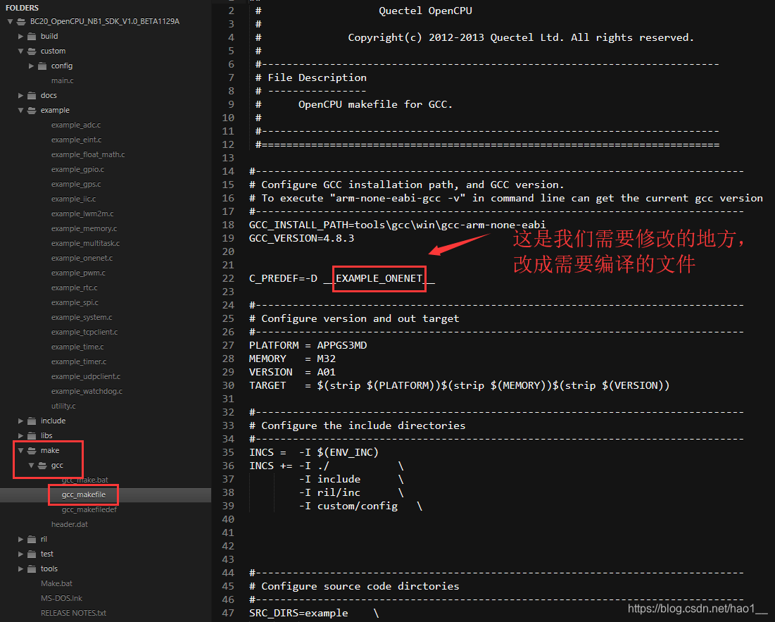Image resolution: width=775 pixels, height=622 pixels.
Task: Click the GCC_INSTALL_PATH line text
Action: 398,225
